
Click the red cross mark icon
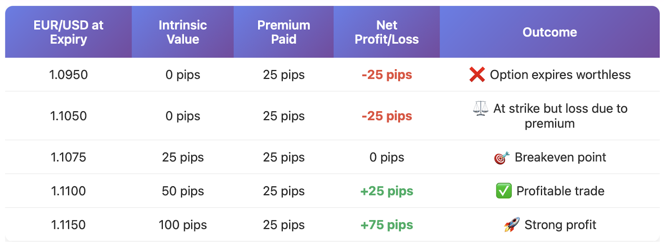(477, 75)
